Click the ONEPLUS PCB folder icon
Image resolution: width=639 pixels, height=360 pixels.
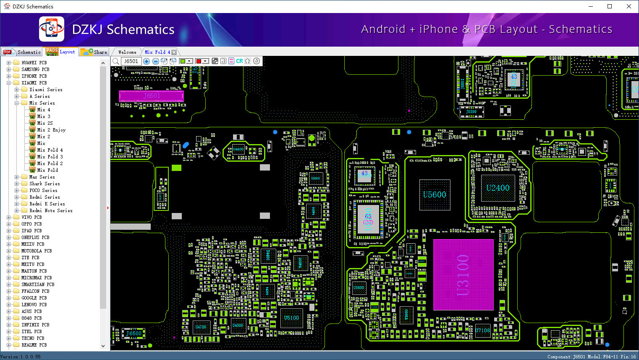click(x=16, y=237)
